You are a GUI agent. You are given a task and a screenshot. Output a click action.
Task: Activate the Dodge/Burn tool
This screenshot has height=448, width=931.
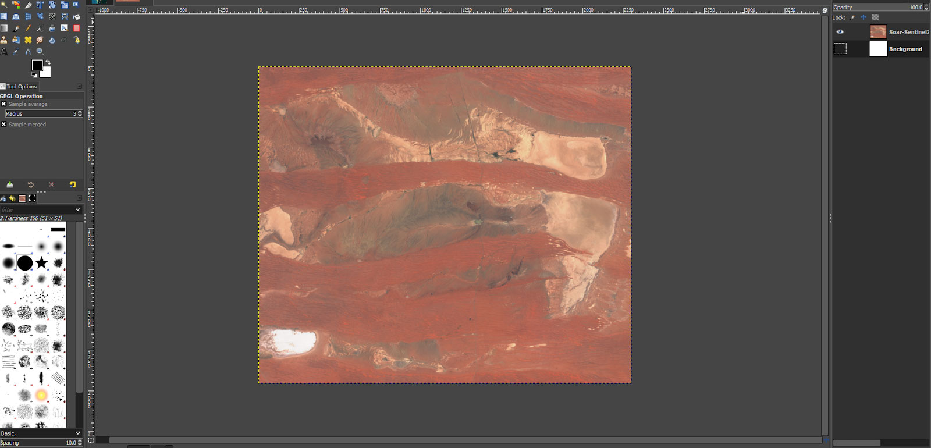coord(64,40)
